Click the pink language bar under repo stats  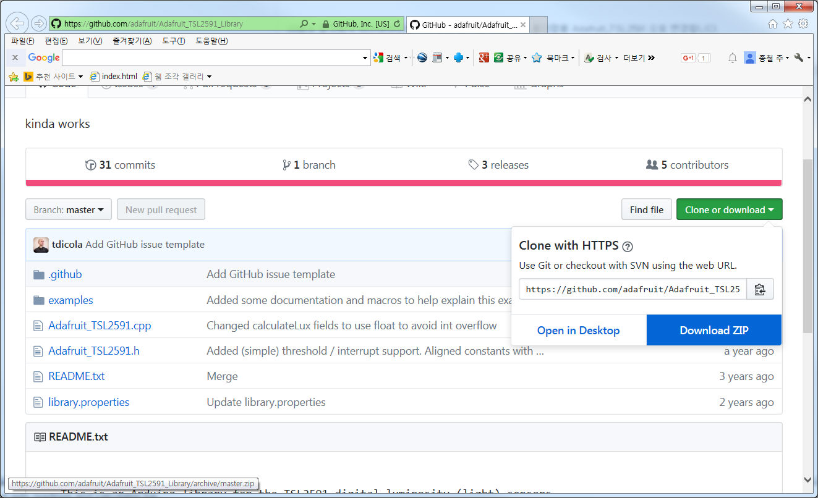(x=404, y=183)
